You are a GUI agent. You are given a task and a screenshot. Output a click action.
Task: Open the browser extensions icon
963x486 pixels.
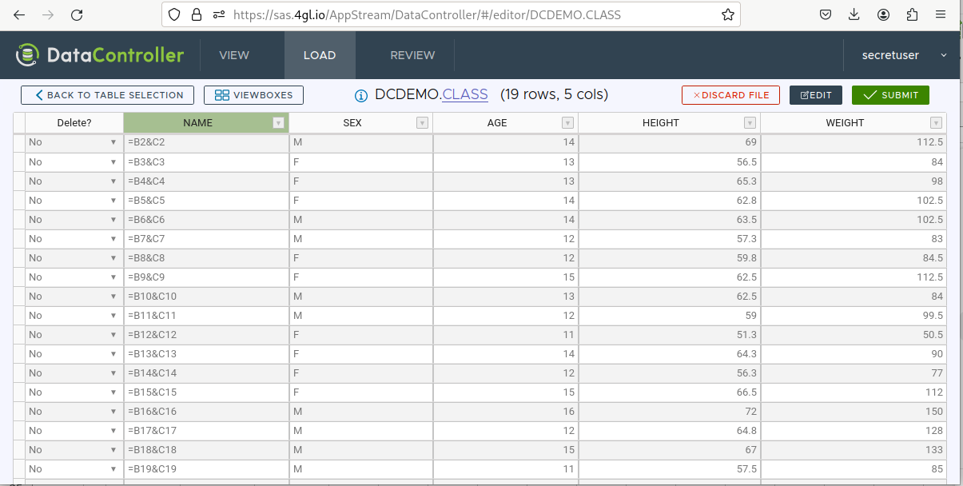(x=912, y=15)
